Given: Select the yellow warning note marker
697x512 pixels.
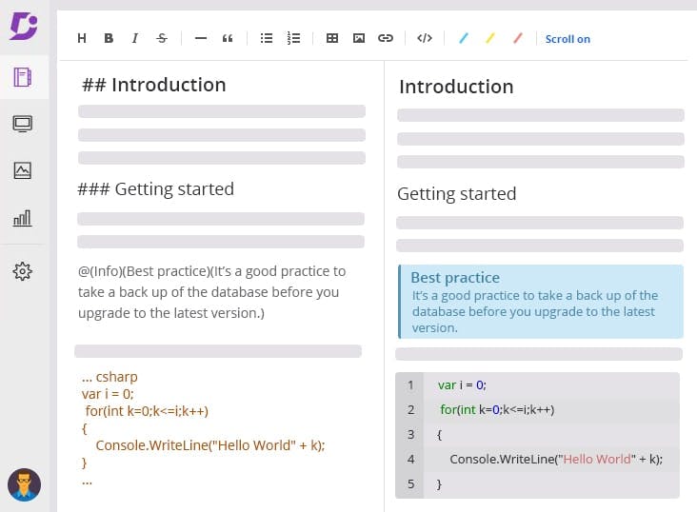Looking at the screenshot, I should click(x=489, y=38).
